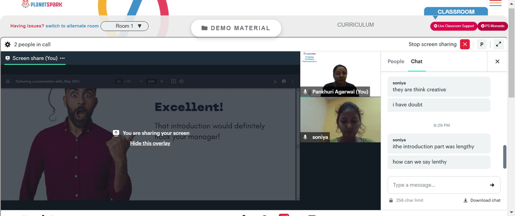
Task: Open the screen share more options dots
Action: [62, 58]
